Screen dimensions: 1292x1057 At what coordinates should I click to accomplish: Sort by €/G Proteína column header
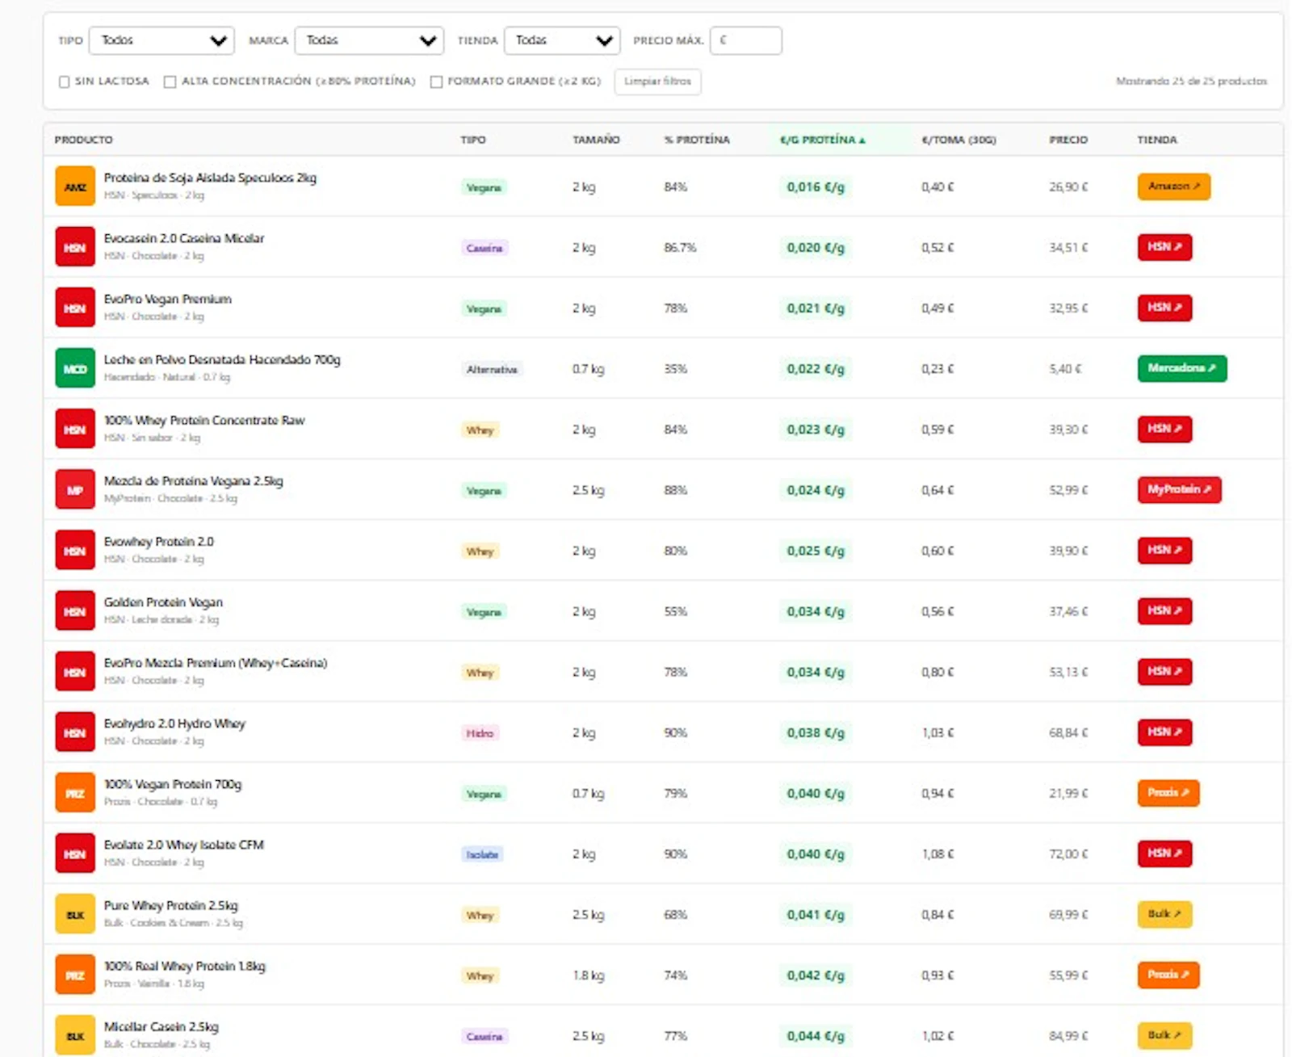[x=822, y=140]
